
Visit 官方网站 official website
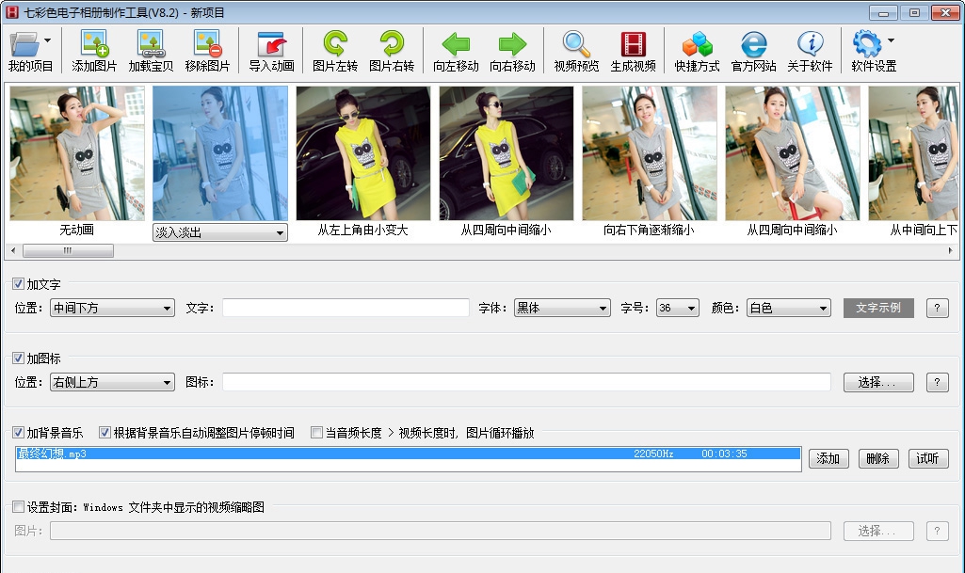click(753, 49)
